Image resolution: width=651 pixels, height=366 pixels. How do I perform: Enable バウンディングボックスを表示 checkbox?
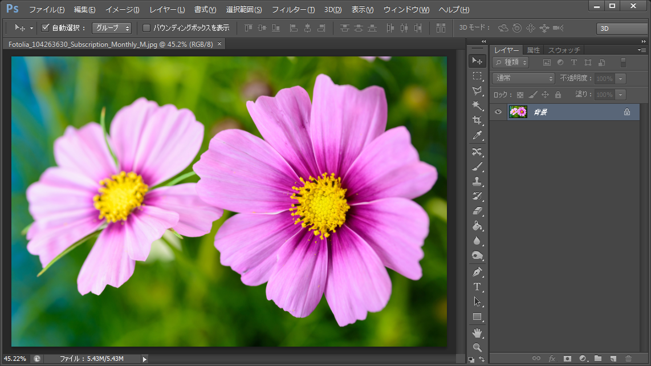click(147, 27)
